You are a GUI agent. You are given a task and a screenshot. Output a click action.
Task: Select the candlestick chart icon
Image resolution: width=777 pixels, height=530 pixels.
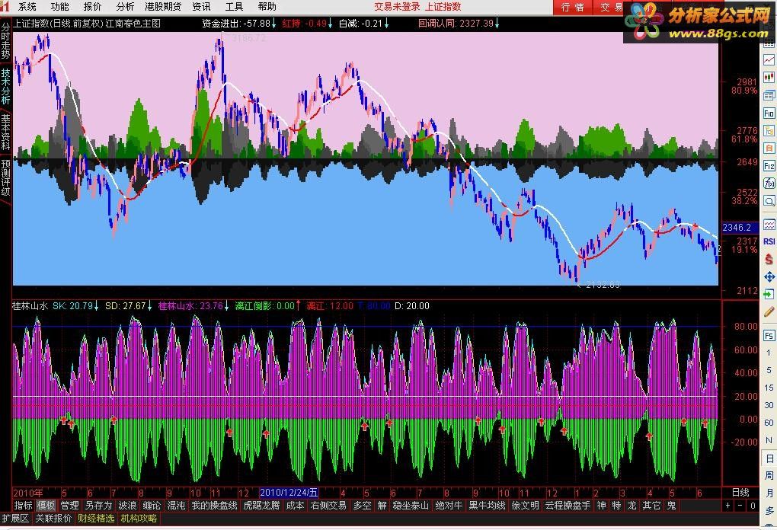pyautogui.click(x=769, y=77)
